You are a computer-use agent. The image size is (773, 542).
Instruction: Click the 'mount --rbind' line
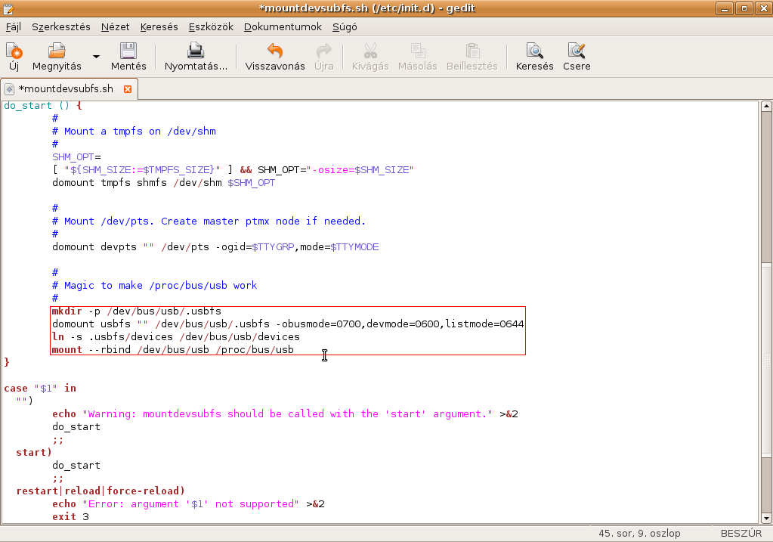point(173,349)
